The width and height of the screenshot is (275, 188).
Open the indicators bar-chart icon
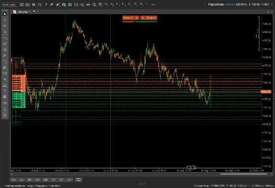[58, 5]
